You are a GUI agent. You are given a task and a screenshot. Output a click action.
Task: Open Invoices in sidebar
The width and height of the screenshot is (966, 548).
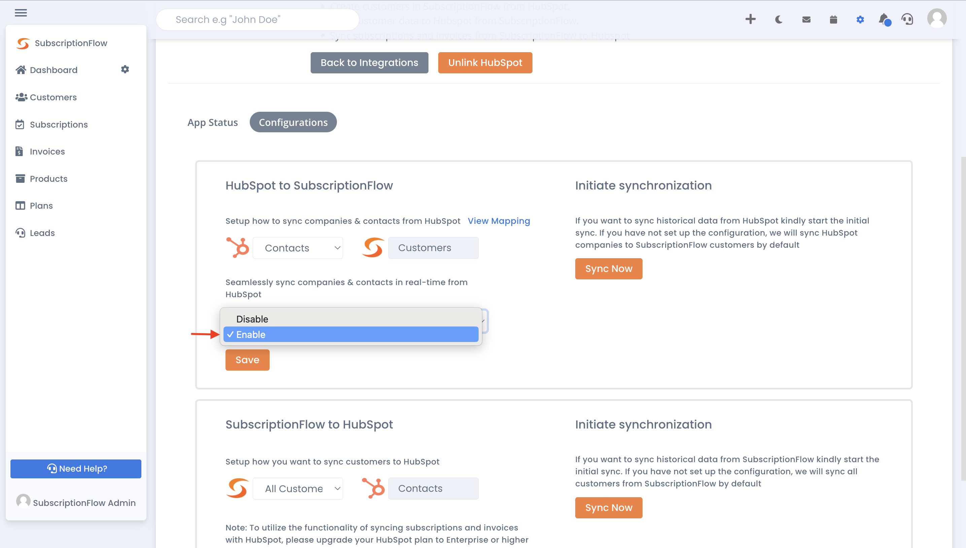[x=47, y=151]
